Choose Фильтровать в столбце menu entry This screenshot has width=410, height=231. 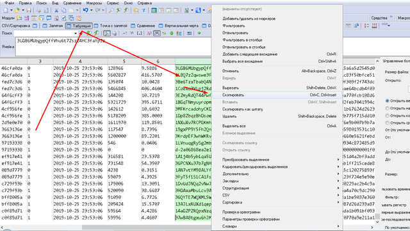277,40
